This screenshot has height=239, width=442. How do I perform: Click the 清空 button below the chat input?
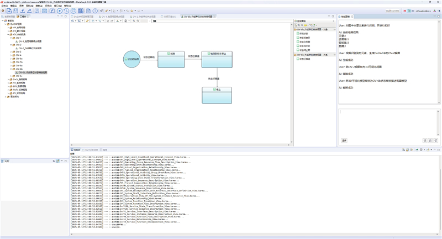pyautogui.click(x=344, y=141)
